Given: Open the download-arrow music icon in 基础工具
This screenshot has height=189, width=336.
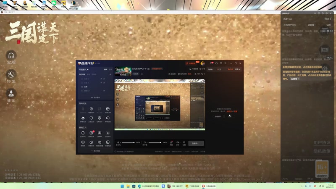Looking at the screenshot, I should pos(108,133).
